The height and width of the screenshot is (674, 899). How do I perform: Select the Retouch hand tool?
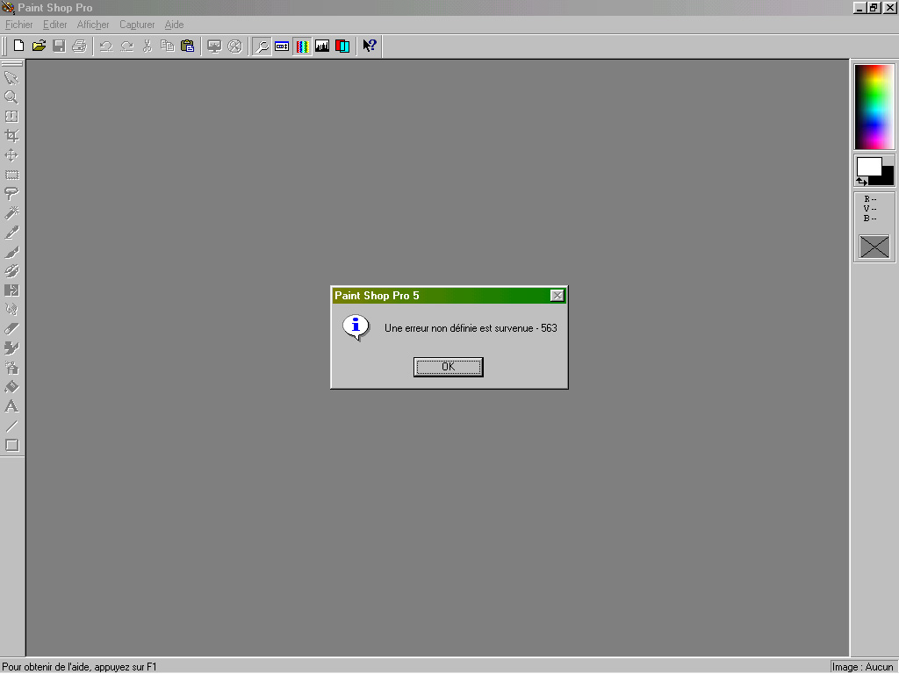click(x=11, y=310)
